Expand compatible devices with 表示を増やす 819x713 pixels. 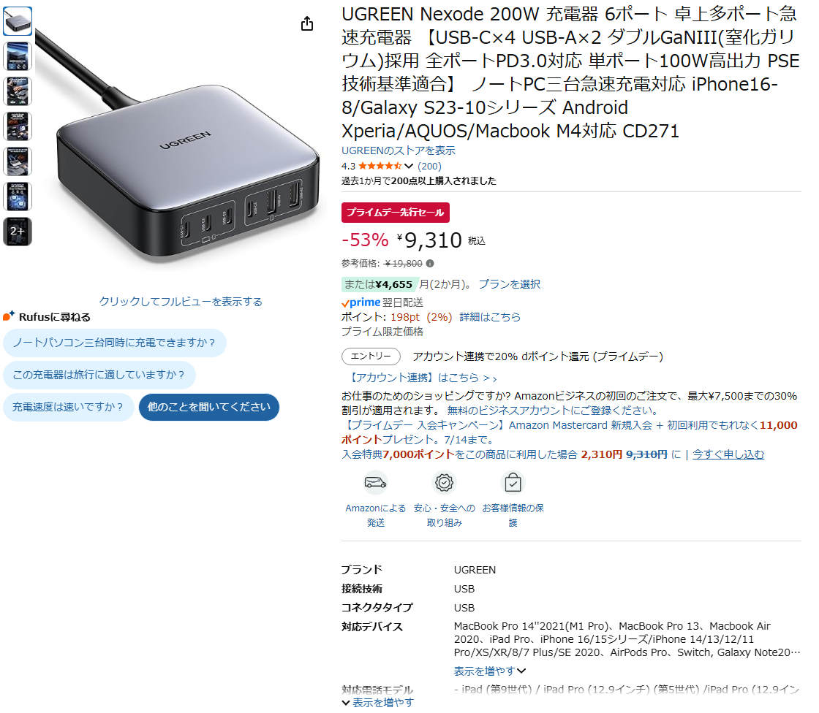click(x=489, y=671)
